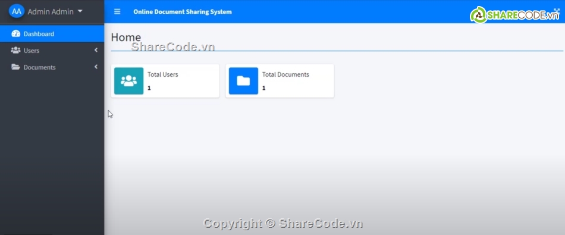Click the Users group icon in the sidebar
Screen dimensions: 565x235
pos(15,51)
